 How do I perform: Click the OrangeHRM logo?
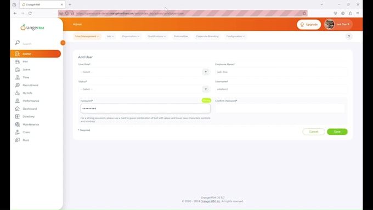32,27
